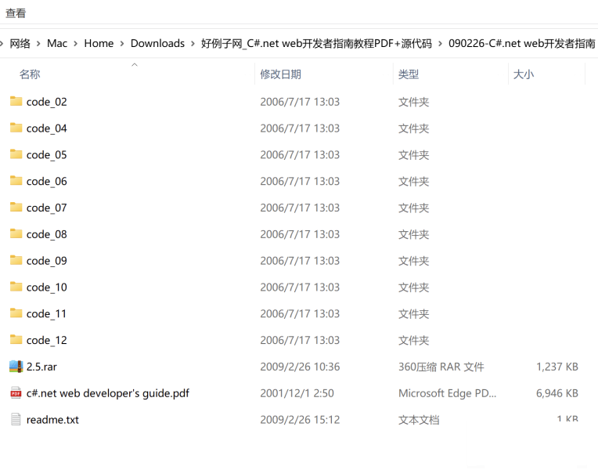Image resolution: width=598 pixels, height=470 pixels.
Task: Go to Downloads in the breadcrumb path
Action: (157, 43)
